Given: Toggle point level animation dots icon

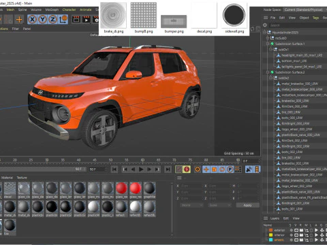Looking at the screenshot, I should [x=238, y=169].
